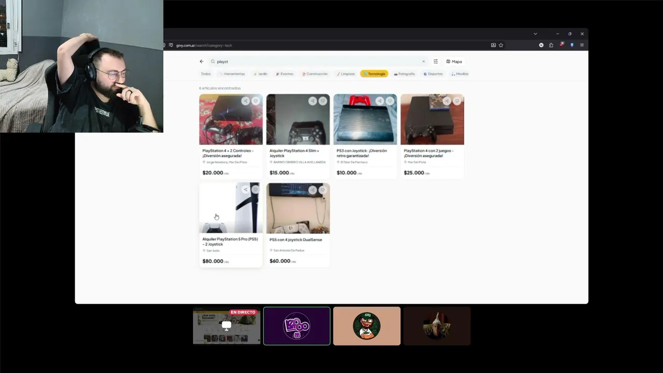663x373 pixels.
Task: Share the Alquiler PlayStation 4 Slim listing
Action: pyautogui.click(x=312, y=101)
